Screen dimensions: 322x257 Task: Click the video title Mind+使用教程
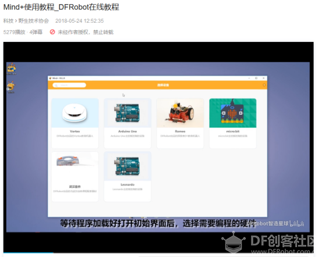click(x=61, y=7)
